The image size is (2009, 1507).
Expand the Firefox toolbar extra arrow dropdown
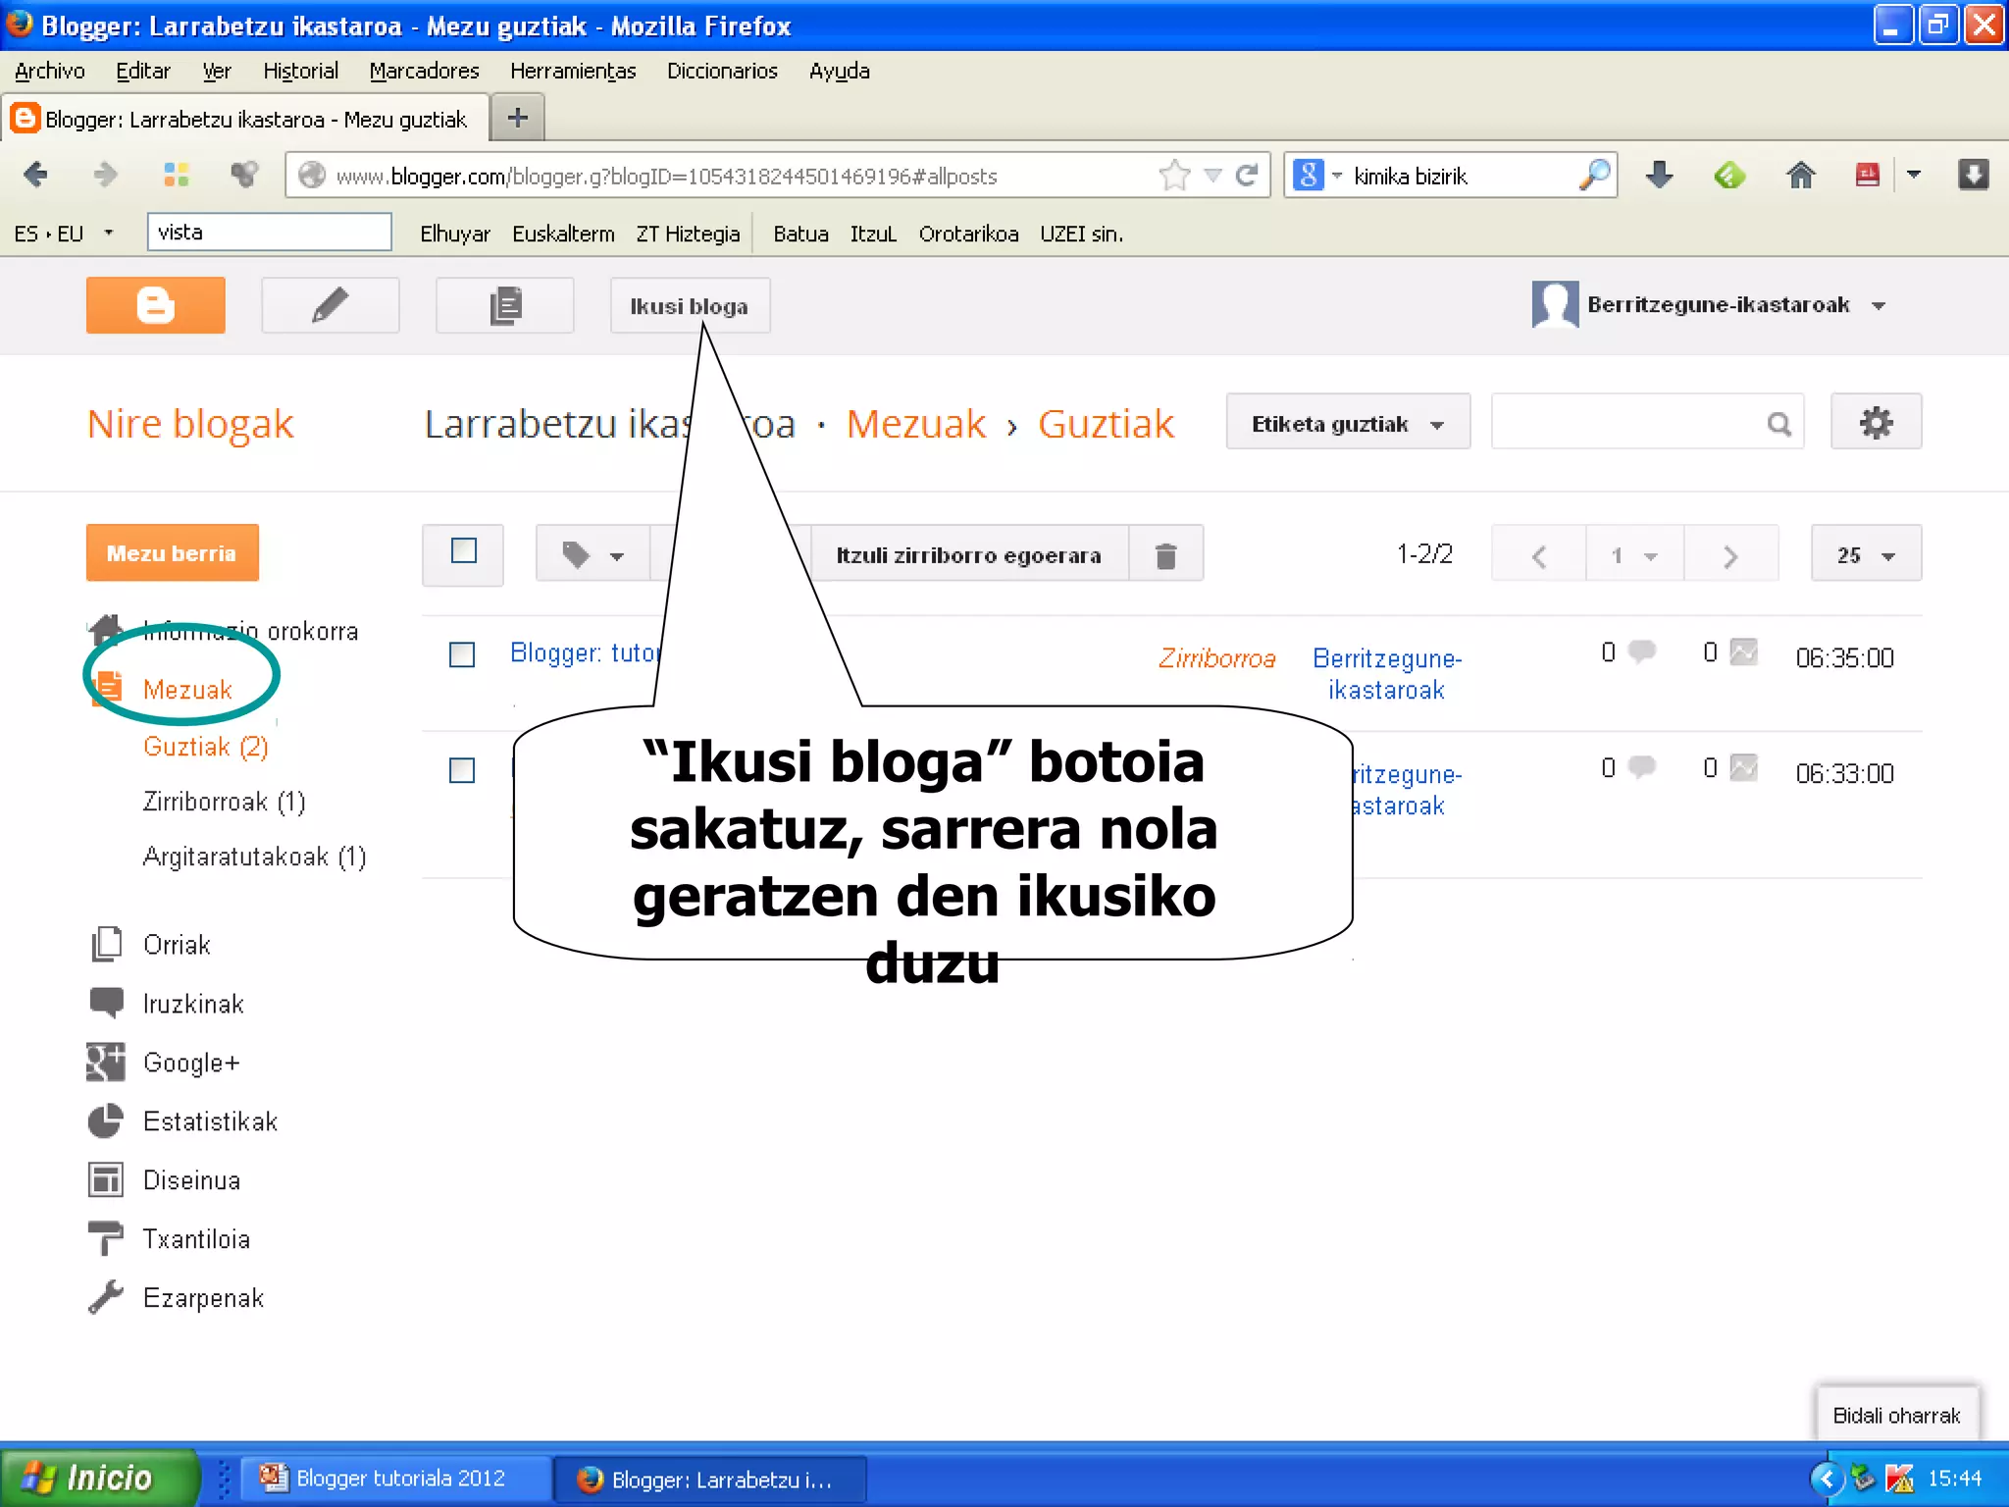pyautogui.click(x=1913, y=176)
